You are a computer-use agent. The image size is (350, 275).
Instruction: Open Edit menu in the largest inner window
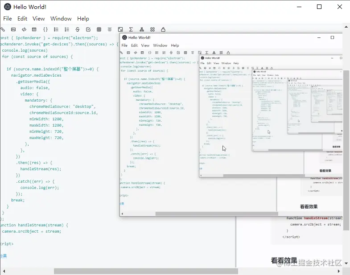click(134, 45)
